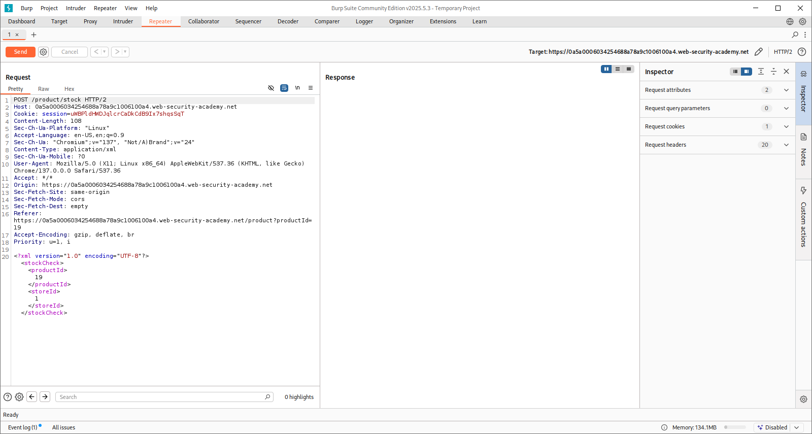Open the Comparer tab
812x434 pixels.
327,21
